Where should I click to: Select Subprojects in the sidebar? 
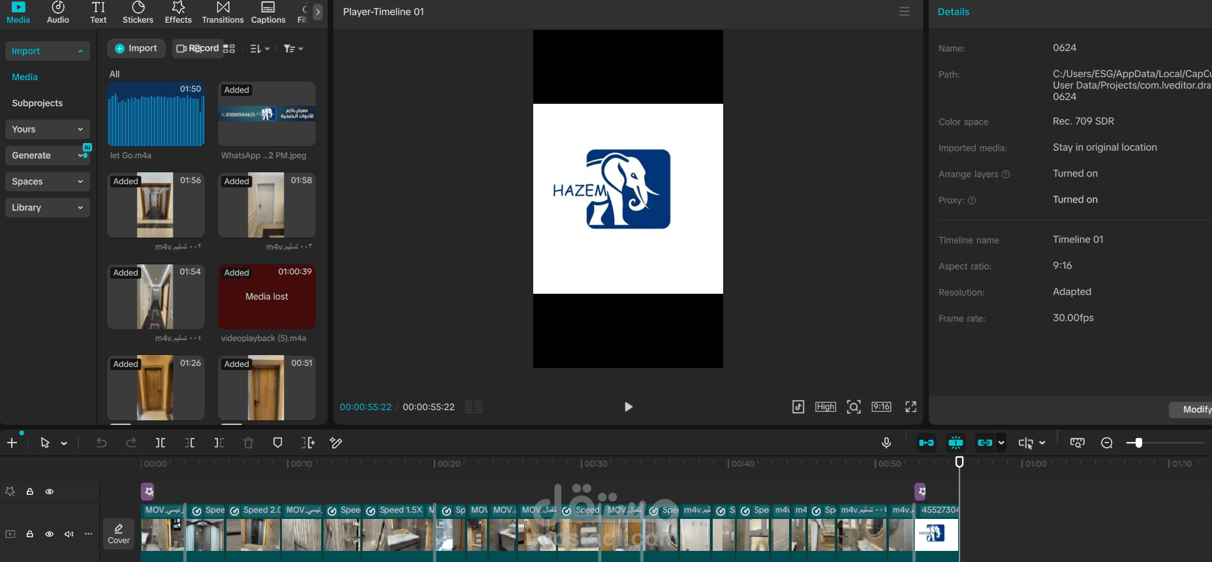click(x=37, y=103)
